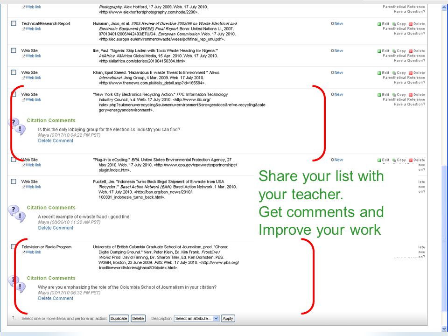
Task: Select checkbox for Ibe, Paul Nigeria citation
Action: click(14, 50)
